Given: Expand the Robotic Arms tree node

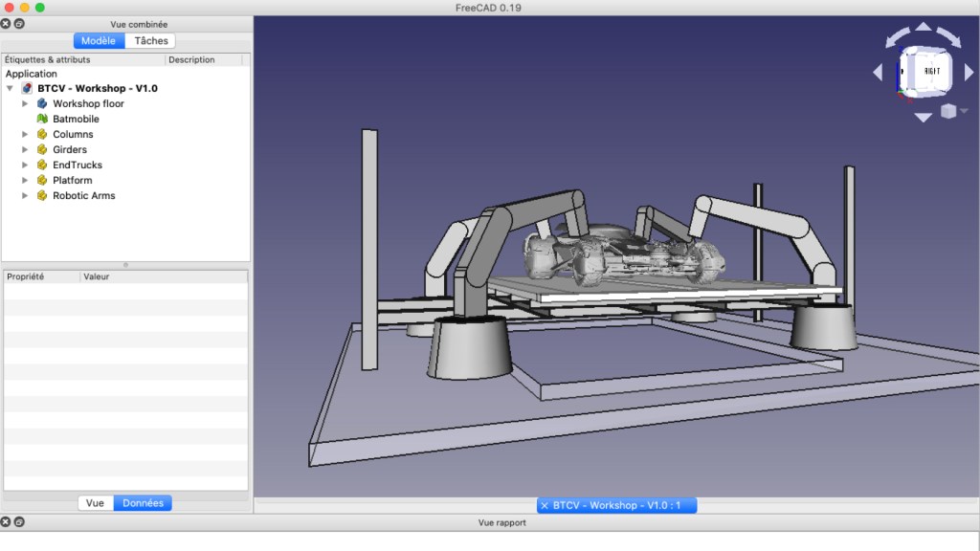Looking at the screenshot, I should pyautogui.click(x=26, y=195).
